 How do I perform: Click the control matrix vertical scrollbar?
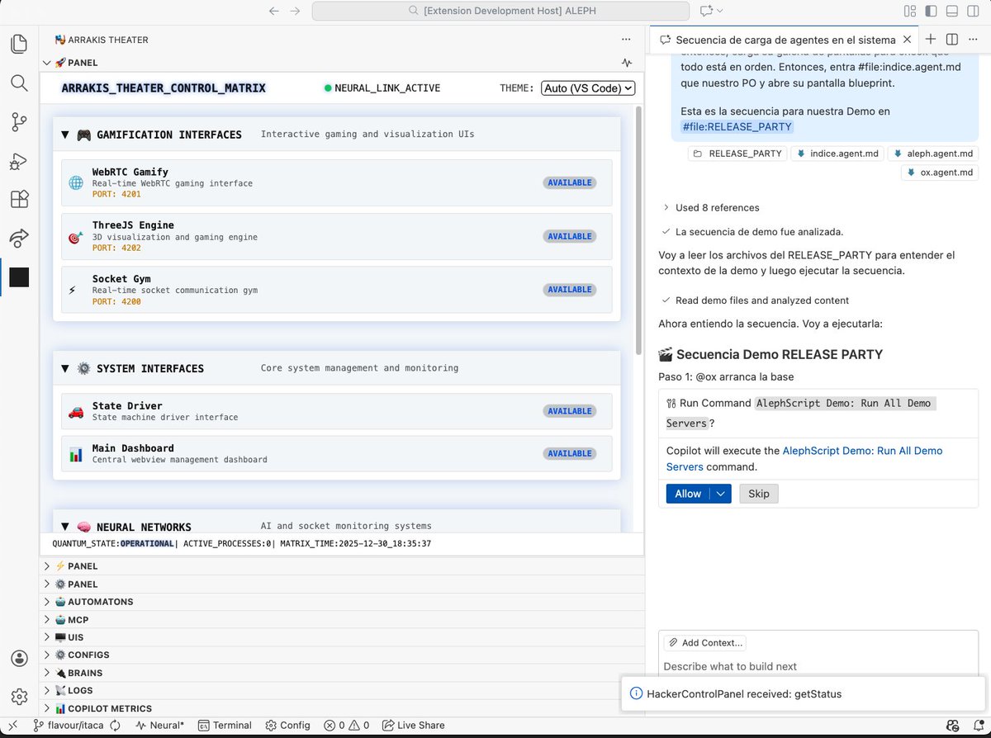click(639, 230)
